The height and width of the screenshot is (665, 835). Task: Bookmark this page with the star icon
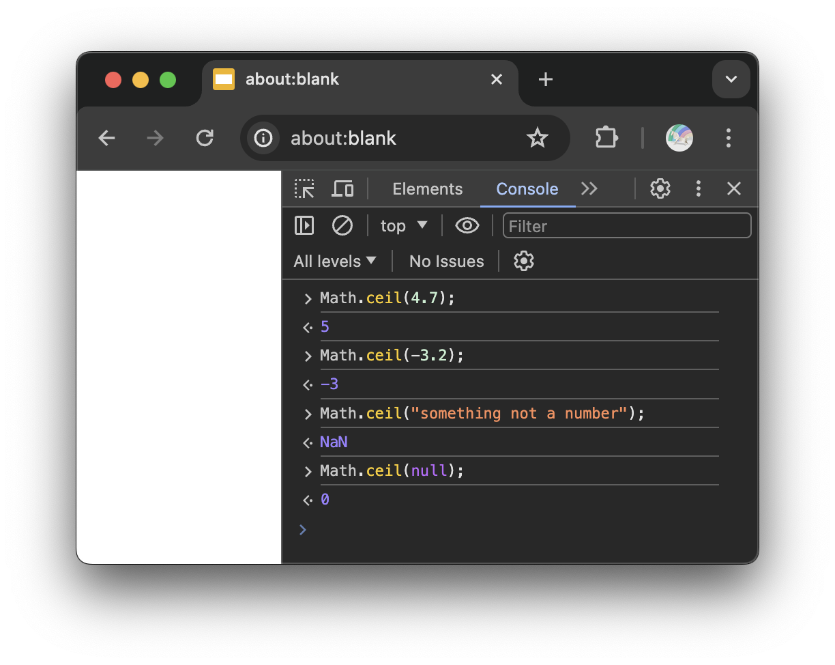pyautogui.click(x=538, y=139)
